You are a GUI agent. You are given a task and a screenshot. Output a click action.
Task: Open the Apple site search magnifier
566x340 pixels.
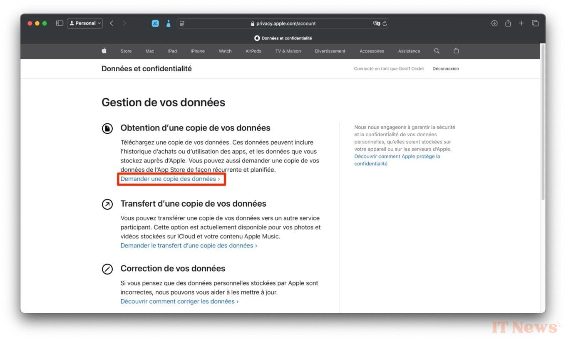437,51
